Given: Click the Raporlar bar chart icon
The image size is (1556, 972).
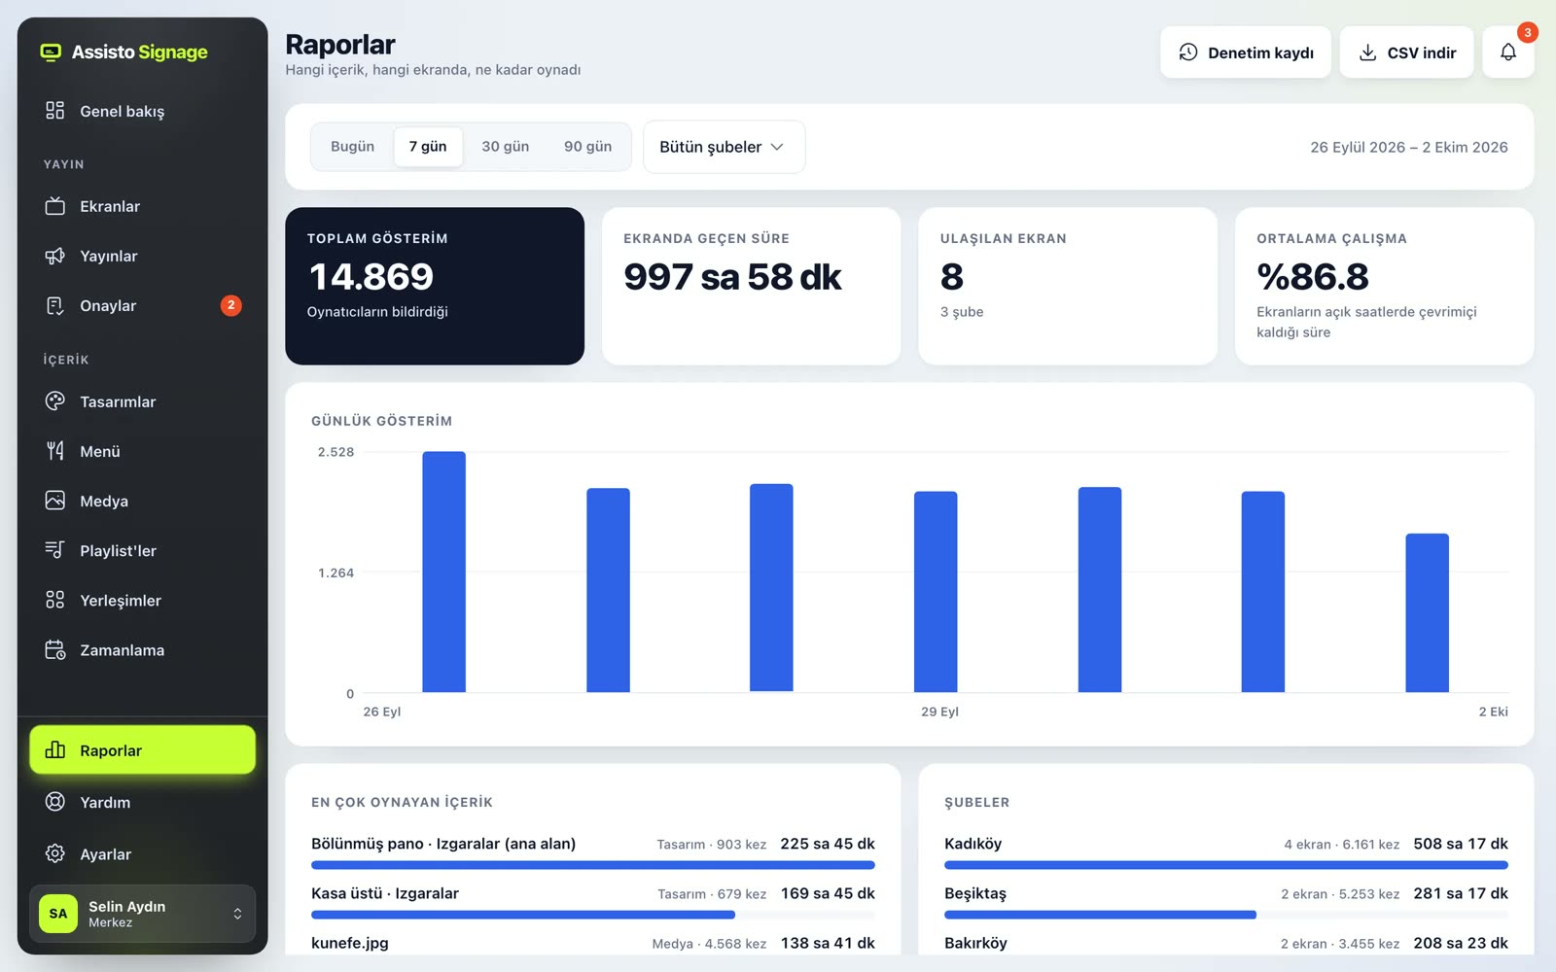Looking at the screenshot, I should tap(55, 750).
